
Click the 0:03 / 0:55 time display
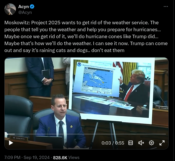[x=113, y=143]
